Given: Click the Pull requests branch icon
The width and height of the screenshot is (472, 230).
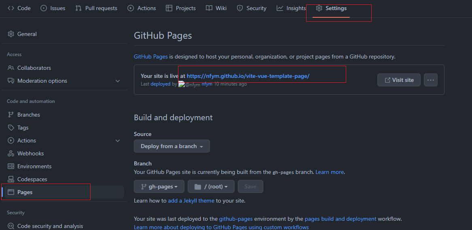Looking at the screenshot, I should pyautogui.click(x=78, y=8).
